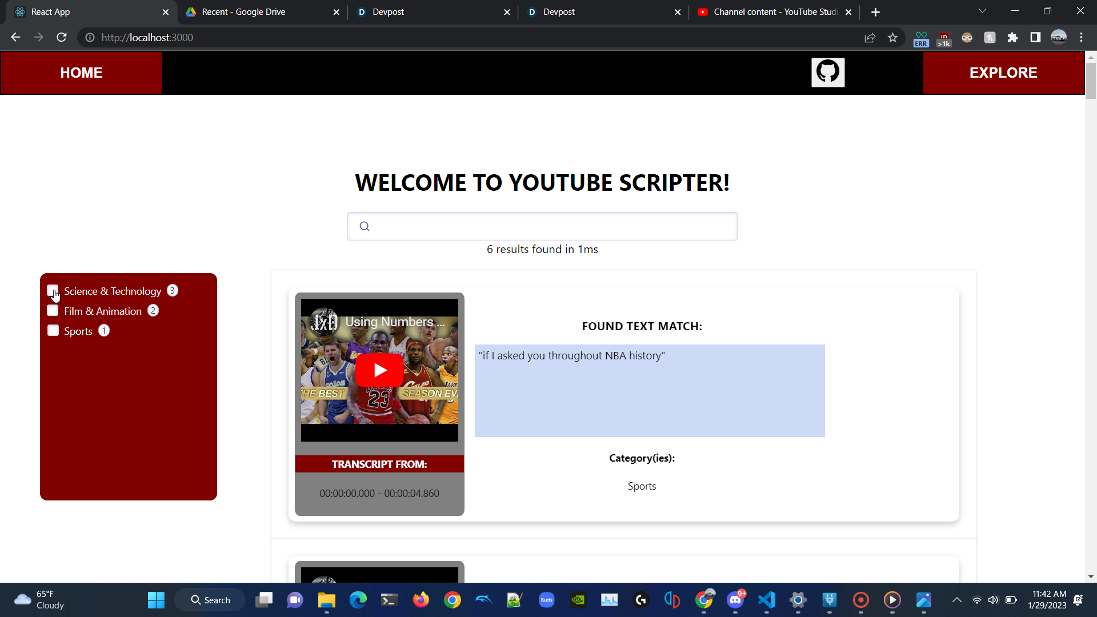Switch to the Recent - Google Drive tab
Viewport: 1097px width, 617px height.
(x=243, y=12)
